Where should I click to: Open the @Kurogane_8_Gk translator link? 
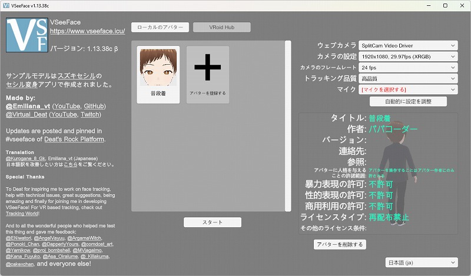tap(25, 158)
